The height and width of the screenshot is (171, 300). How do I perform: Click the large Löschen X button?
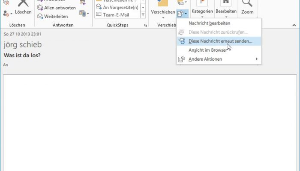pyautogui.click(x=23, y=8)
